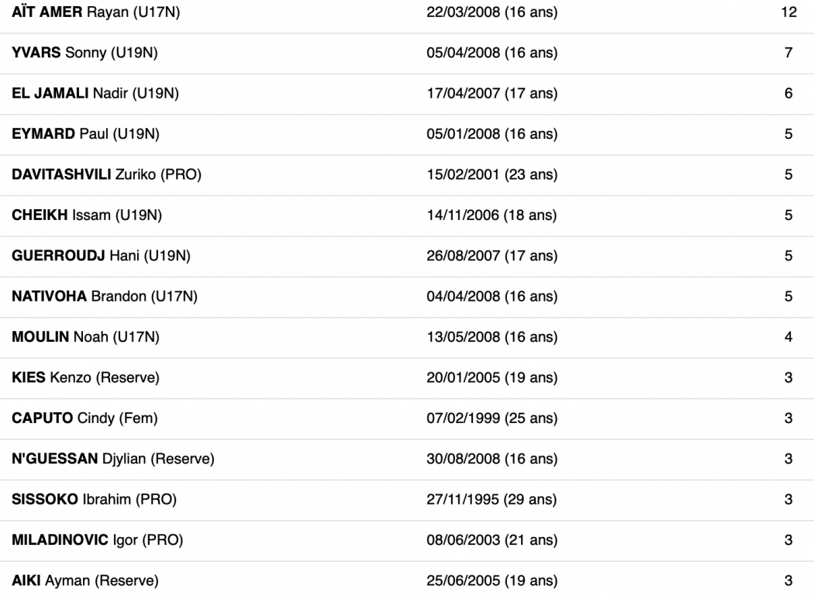Select SISSOKO Ibrahim (PRO) row

coord(407,499)
